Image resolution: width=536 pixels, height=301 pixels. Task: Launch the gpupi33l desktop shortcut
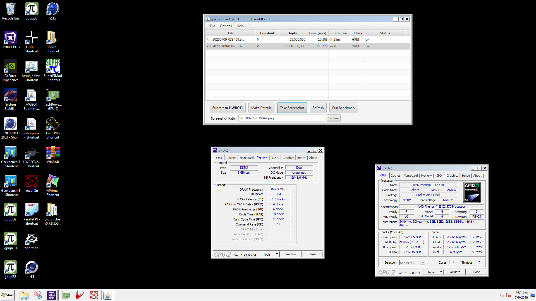pyautogui.click(x=32, y=11)
